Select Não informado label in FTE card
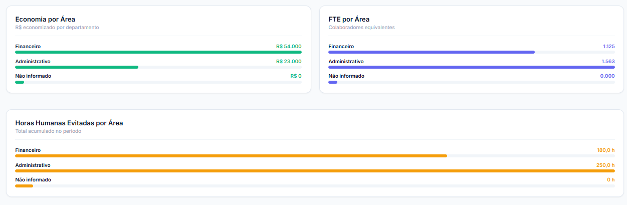 pyautogui.click(x=346, y=76)
